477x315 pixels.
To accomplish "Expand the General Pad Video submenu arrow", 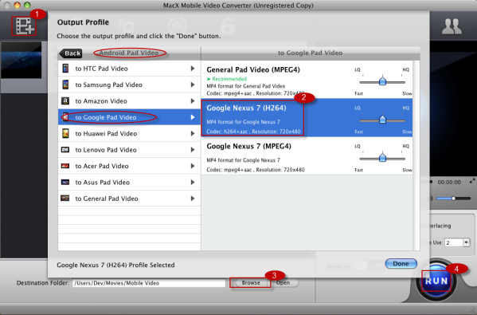I will pos(193,199).
